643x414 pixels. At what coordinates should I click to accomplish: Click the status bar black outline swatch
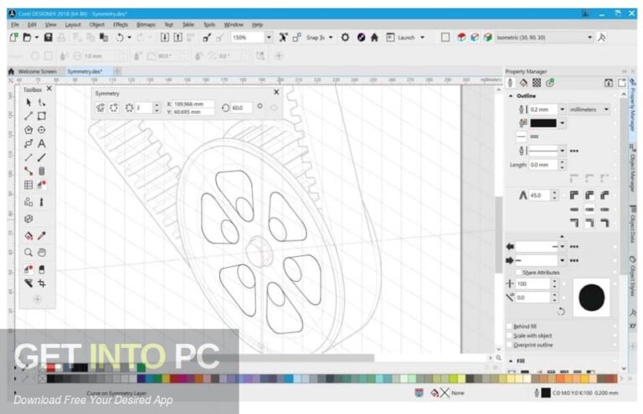click(545, 393)
